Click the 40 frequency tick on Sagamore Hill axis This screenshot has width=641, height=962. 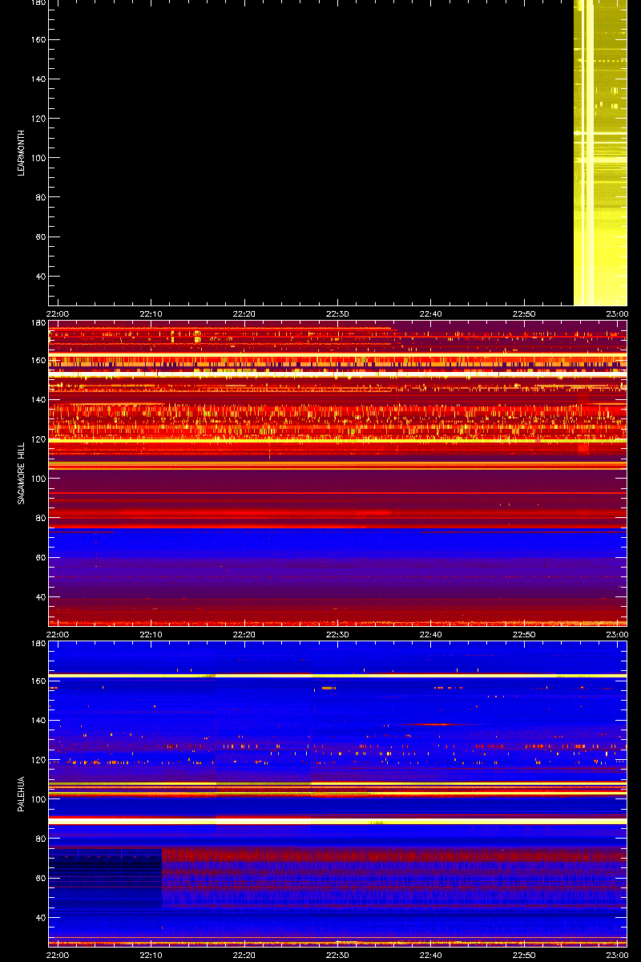tap(41, 597)
